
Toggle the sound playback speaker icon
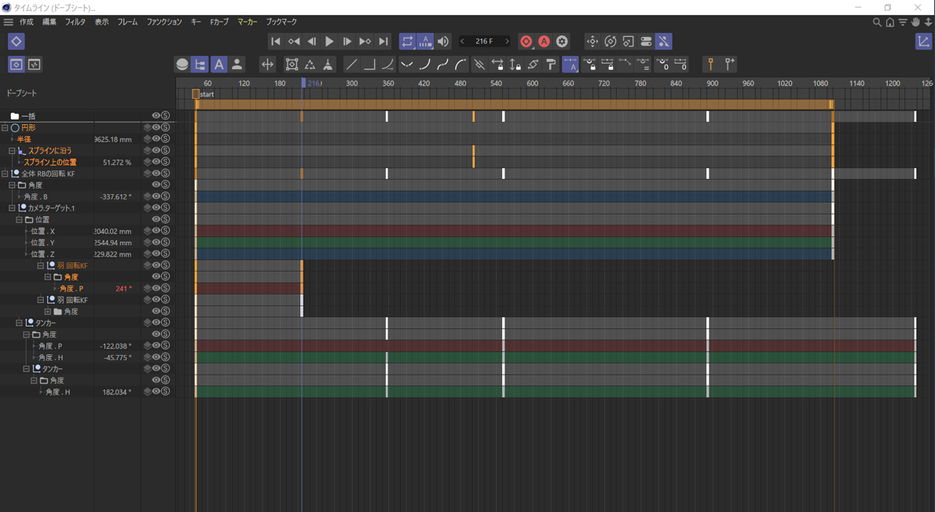[x=443, y=42]
